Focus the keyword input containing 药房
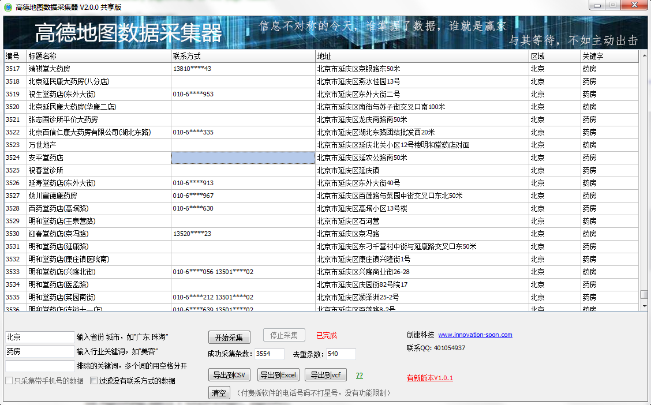Screen dimensions: 651x405 click(x=40, y=351)
